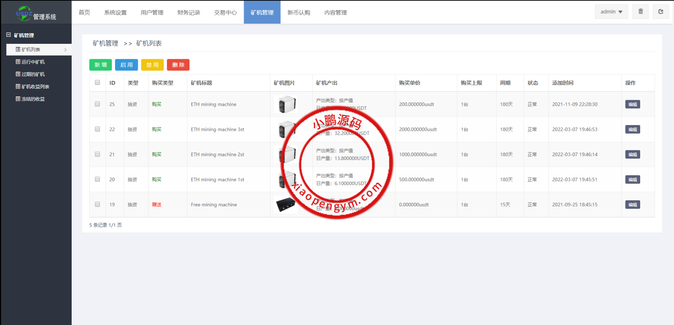Click the trash icon in the top right corner
This screenshot has width=674, height=325.
pos(640,11)
